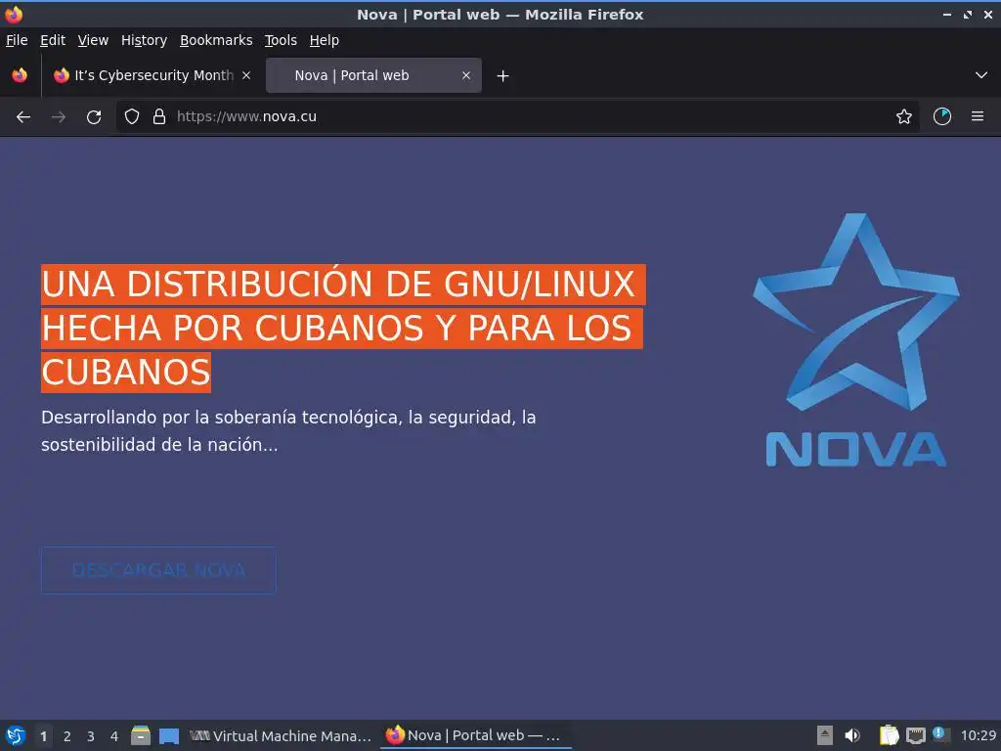Open the Tools menu
This screenshot has width=1001, height=751.
click(281, 40)
